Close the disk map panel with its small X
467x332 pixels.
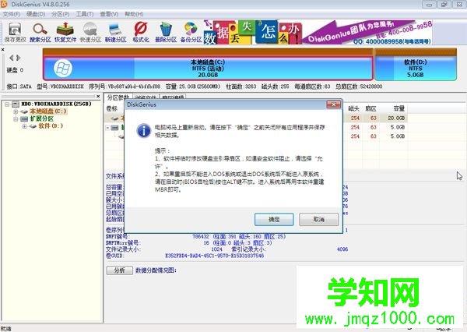[2, 49]
